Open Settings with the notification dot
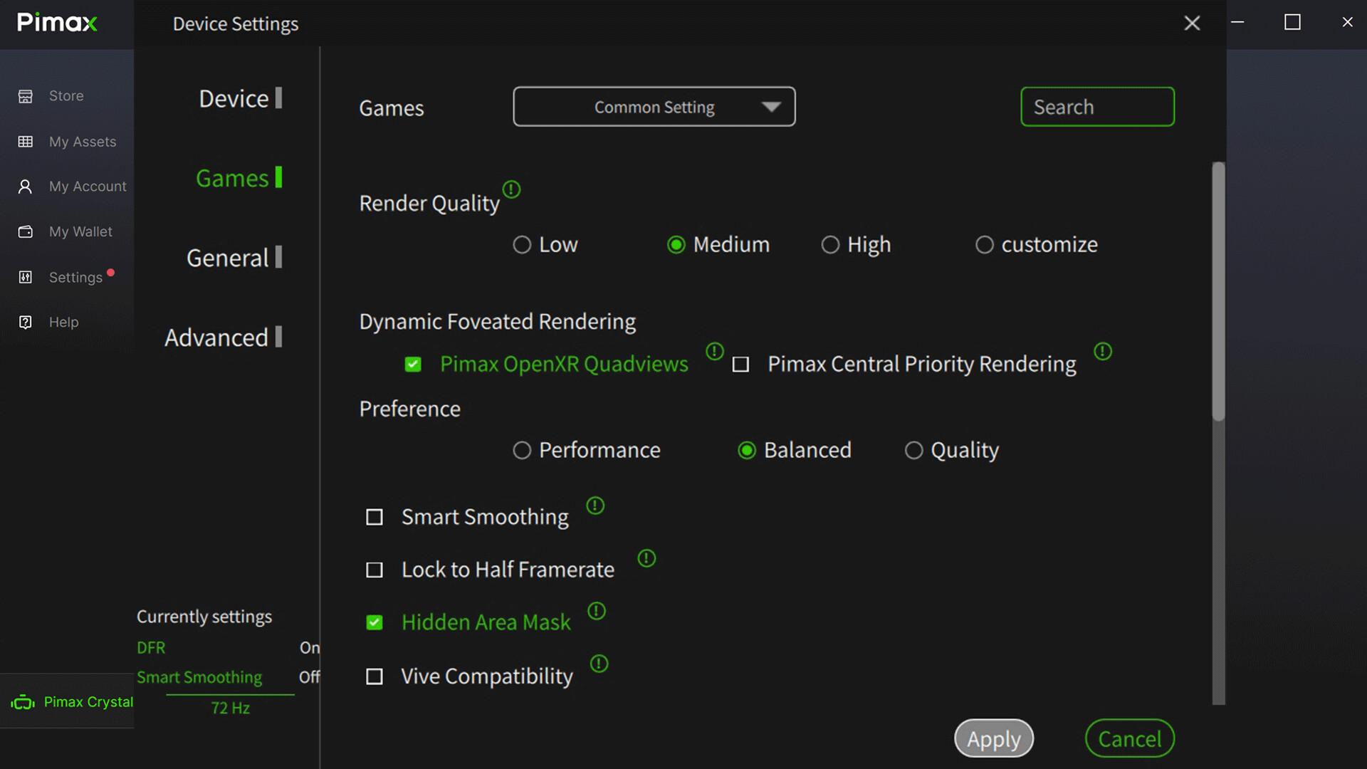Viewport: 1367px width, 769px height. [25, 277]
